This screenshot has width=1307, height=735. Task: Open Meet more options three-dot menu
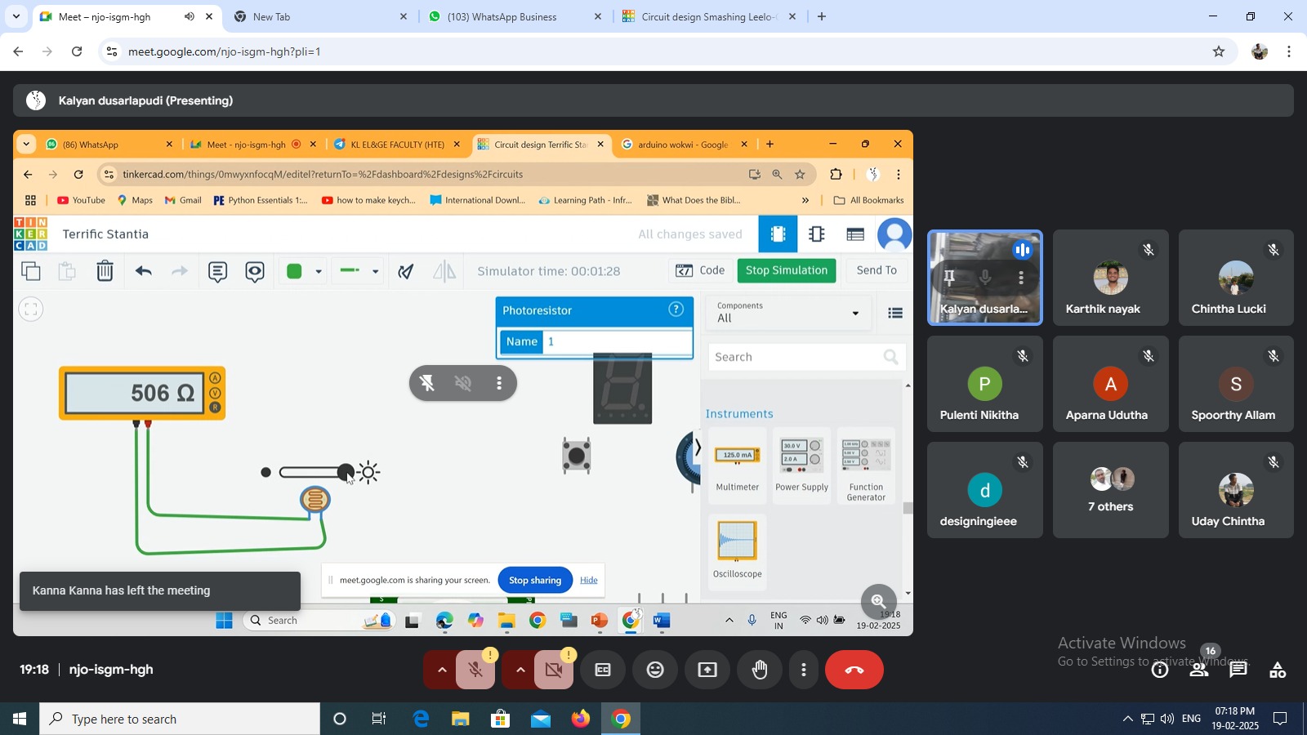point(804,670)
